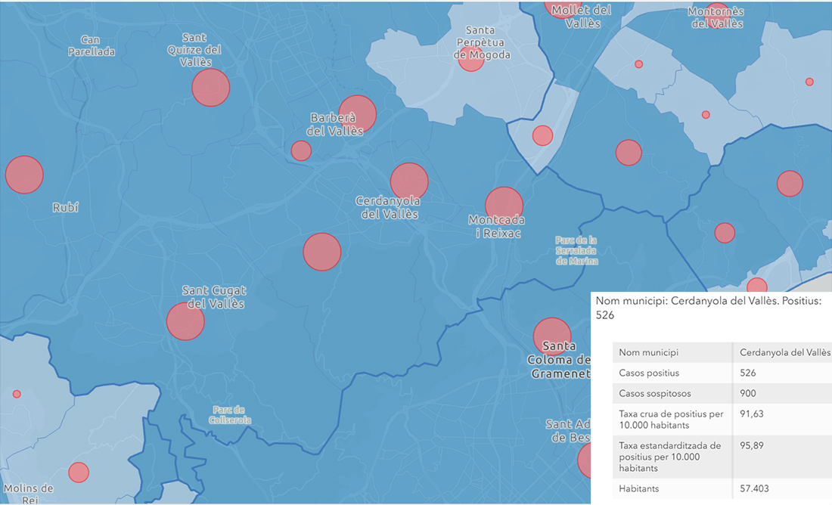
Task: Click 'Taxa crua de positius per 10.000 habitants'
Action: tap(671, 420)
